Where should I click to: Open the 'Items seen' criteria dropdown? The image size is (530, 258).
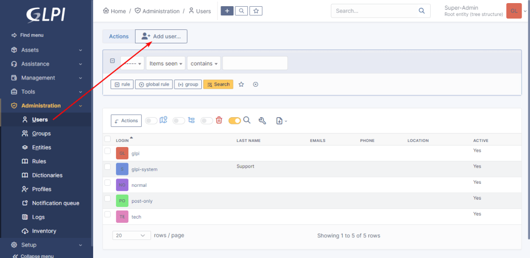click(x=166, y=63)
